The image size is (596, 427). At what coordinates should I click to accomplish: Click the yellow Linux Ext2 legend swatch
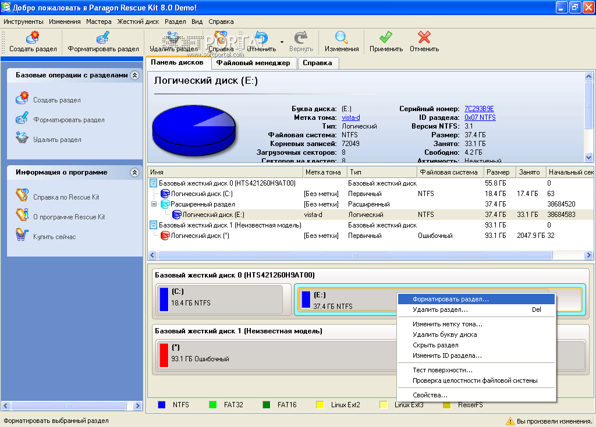tap(320, 405)
